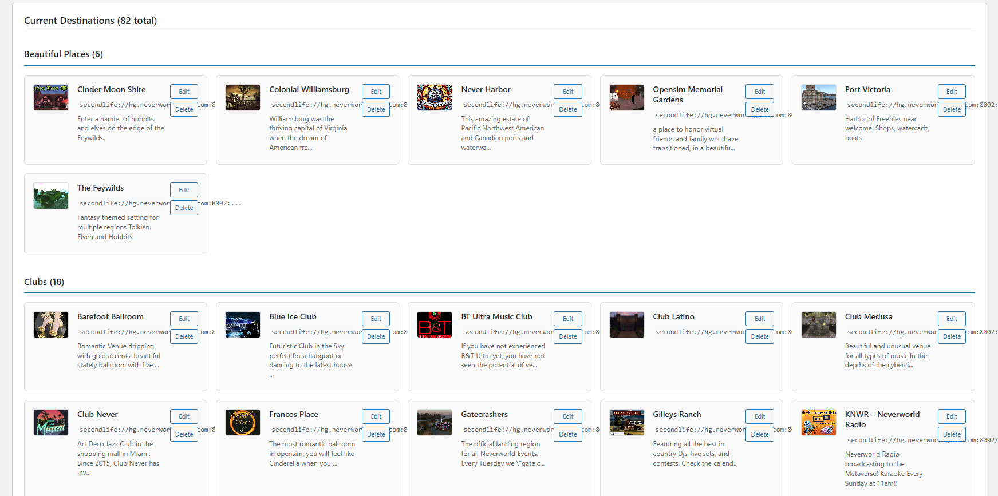
Task: Click the KNWR Neverworld Radio thumbnail
Action: click(818, 422)
